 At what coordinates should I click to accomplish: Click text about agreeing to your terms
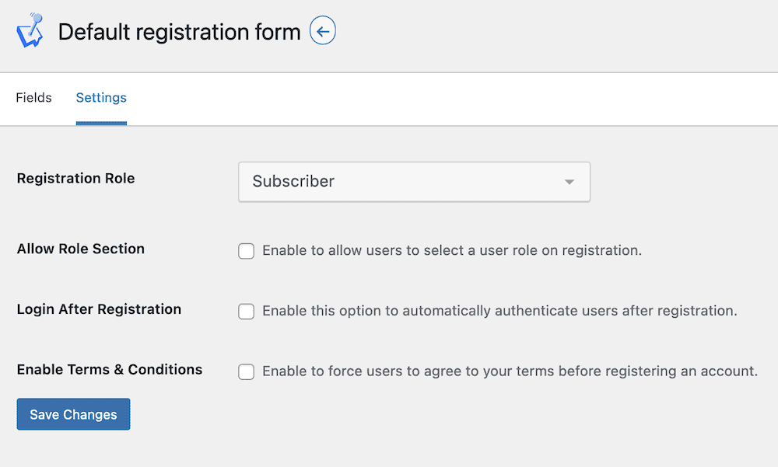[510, 371]
